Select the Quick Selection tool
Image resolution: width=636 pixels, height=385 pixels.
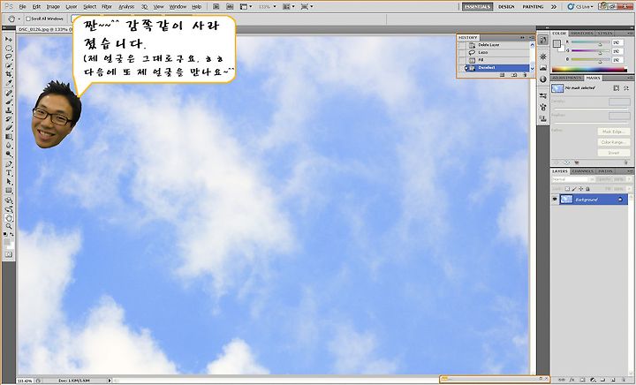coord(9,66)
